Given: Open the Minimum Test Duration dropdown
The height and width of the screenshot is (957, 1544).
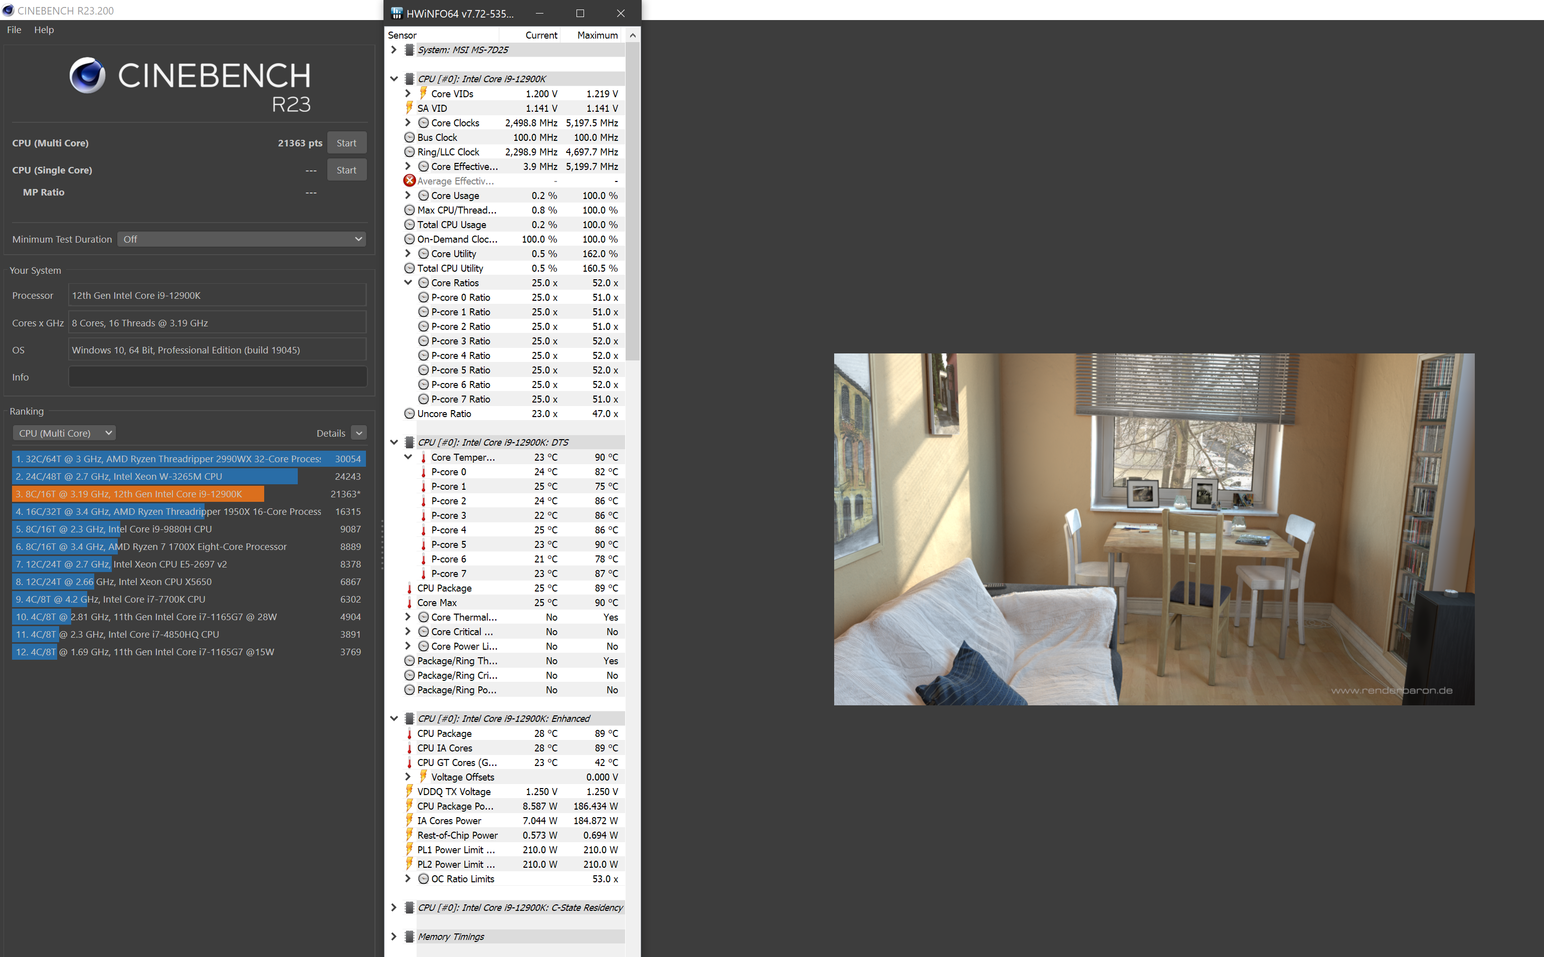Looking at the screenshot, I should coord(241,239).
